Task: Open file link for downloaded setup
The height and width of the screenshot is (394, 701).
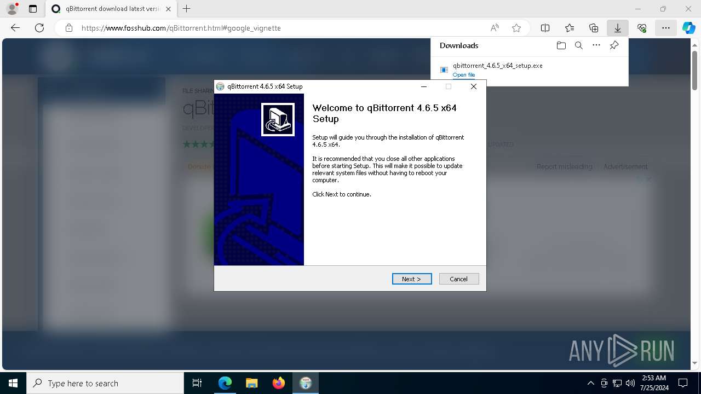Action: click(464, 75)
